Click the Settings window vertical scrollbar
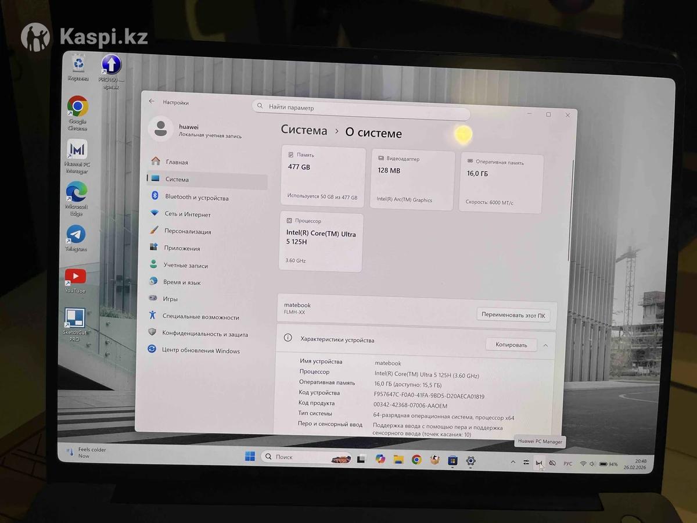697x523 pixels. click(573, 209)
